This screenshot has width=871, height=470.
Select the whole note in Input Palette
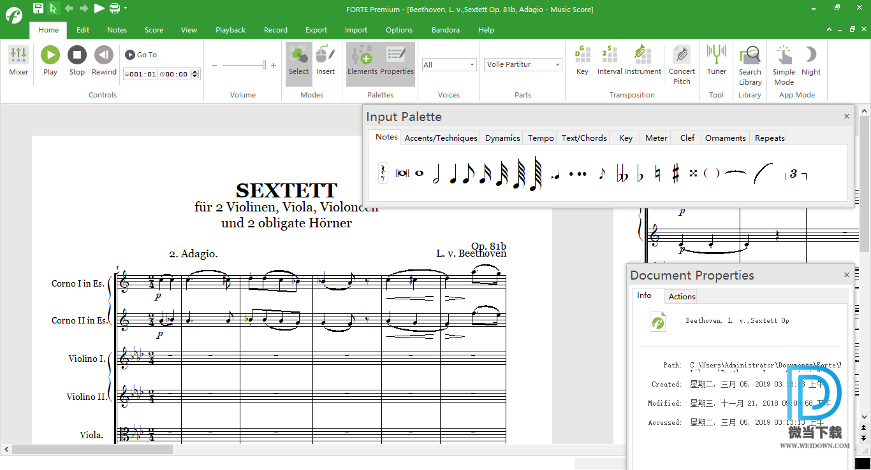(419, 173)
